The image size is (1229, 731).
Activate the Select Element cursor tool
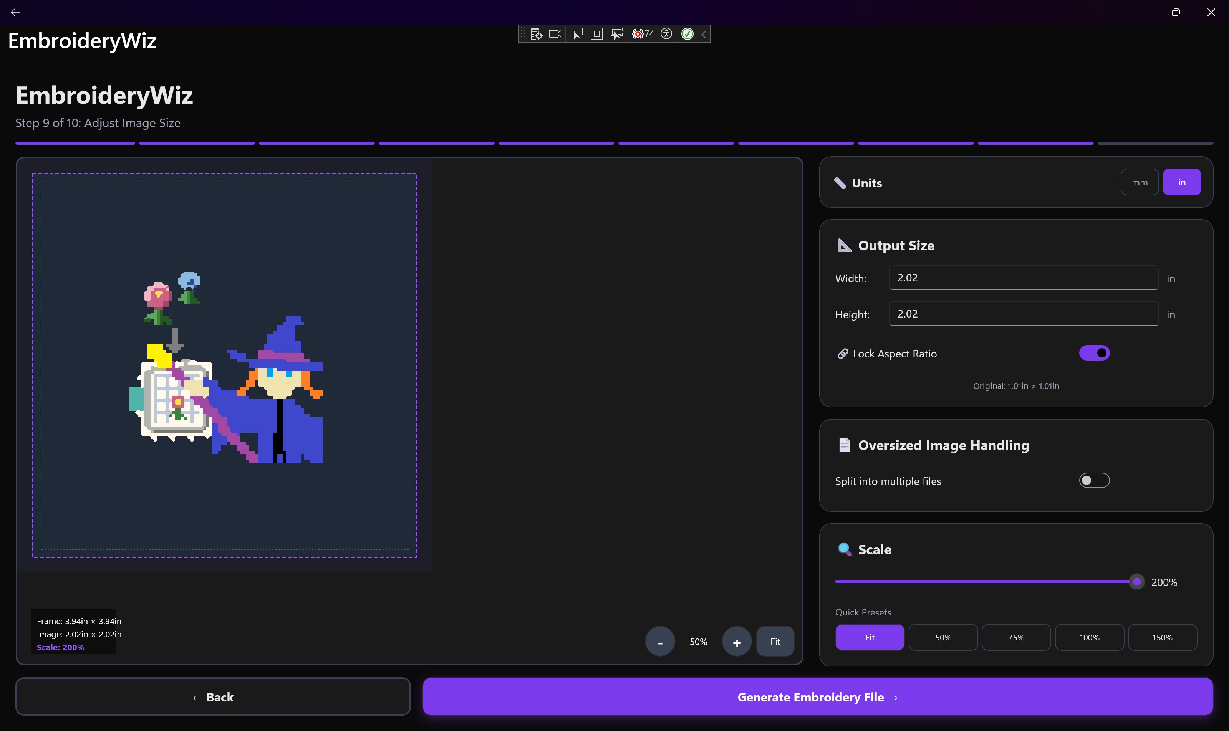pyautogui.click(x=576, y=34)
